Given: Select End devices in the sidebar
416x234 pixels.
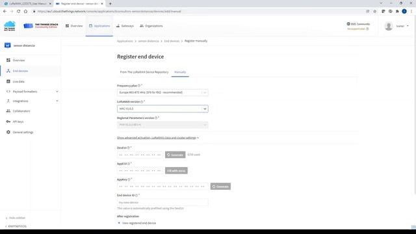Looking at the screenshot, I should coord(20,71).
